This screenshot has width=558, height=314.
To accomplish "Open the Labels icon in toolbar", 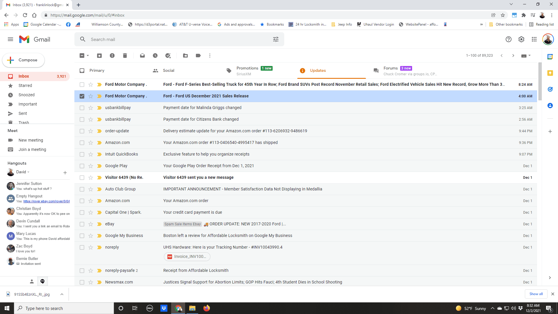I will (x=198, y=56).
